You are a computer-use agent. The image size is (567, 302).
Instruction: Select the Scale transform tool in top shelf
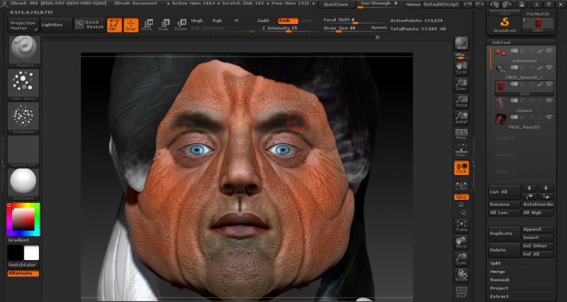pos(164,25)
